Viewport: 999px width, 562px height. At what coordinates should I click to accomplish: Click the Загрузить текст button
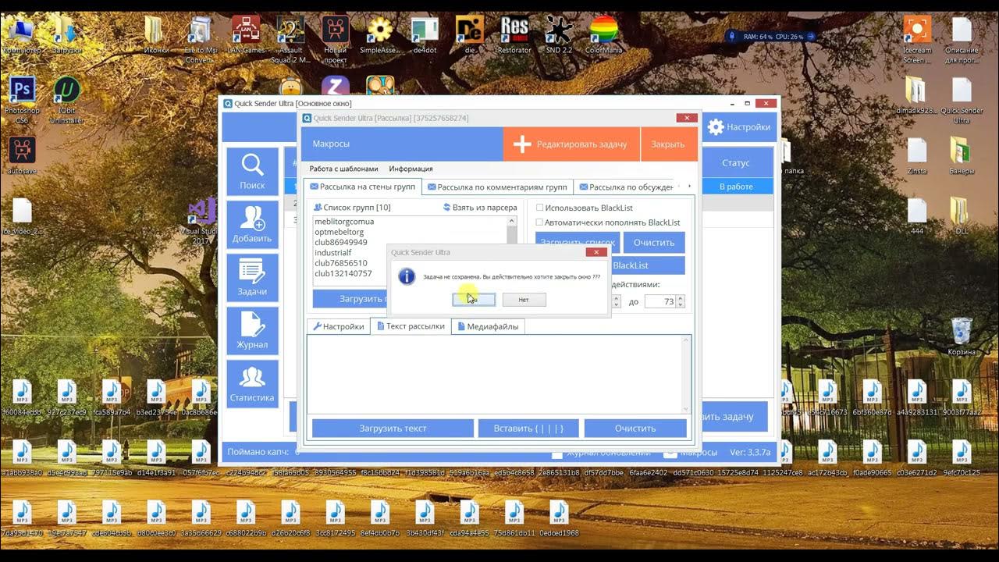[393, 428]
